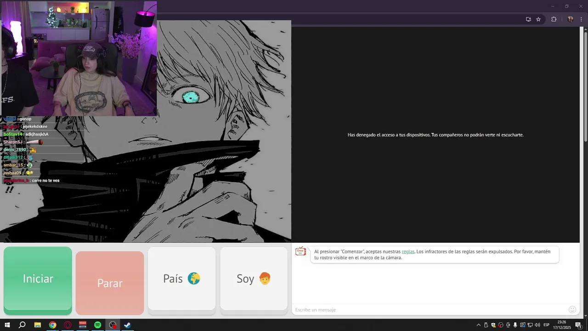Open Windows Security shield tray icon
Viewport: 588px width, 331px height.
(493, 325)
